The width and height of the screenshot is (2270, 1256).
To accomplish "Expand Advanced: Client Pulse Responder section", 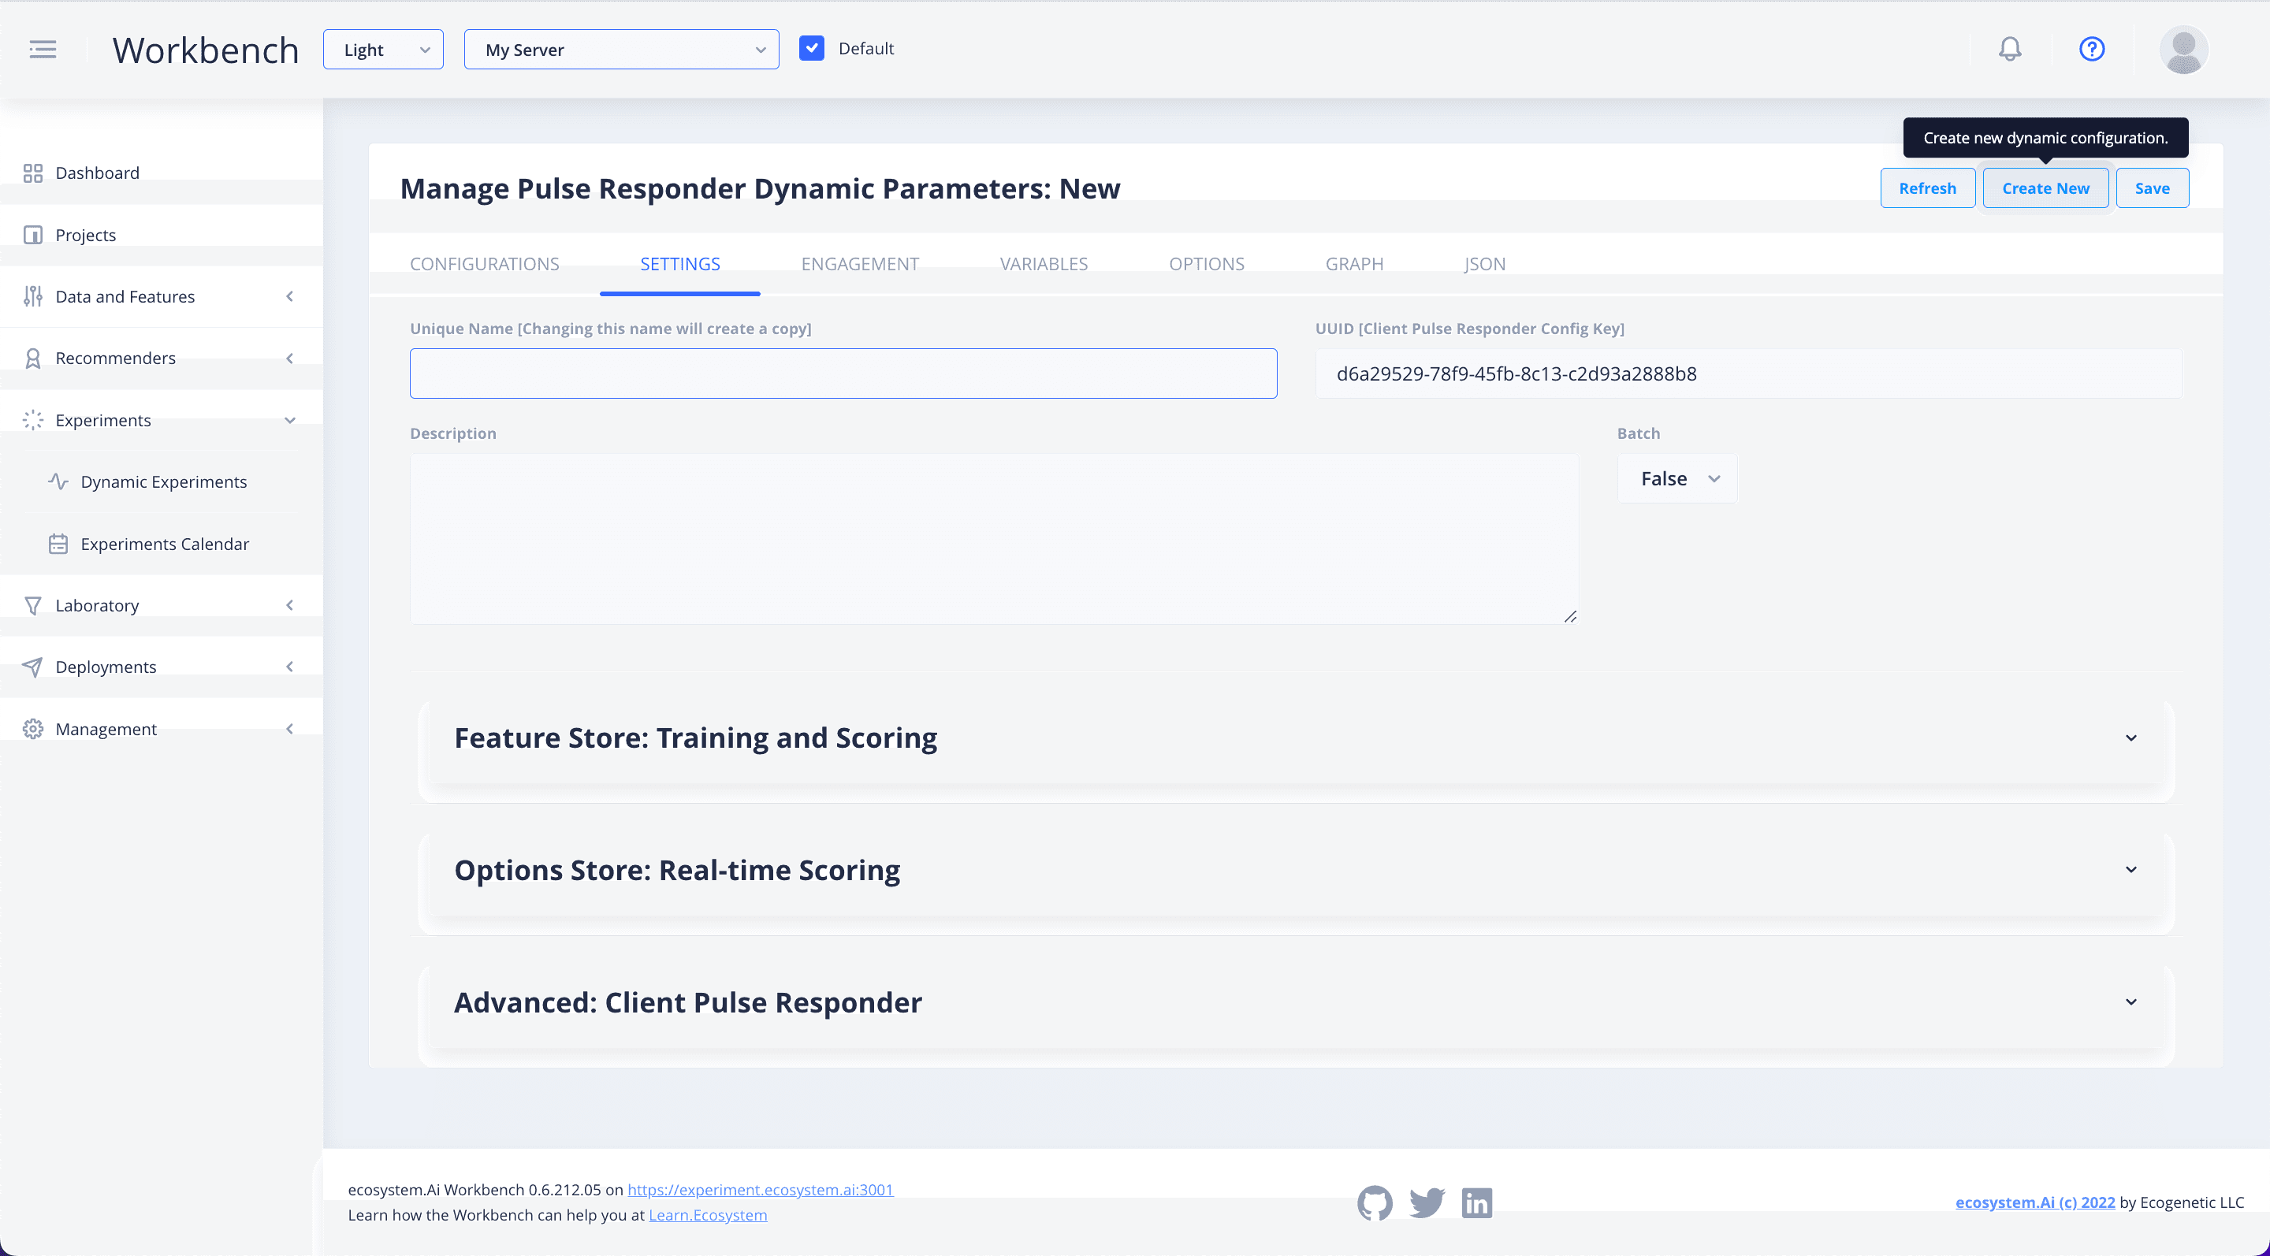I will 1295,1002.
